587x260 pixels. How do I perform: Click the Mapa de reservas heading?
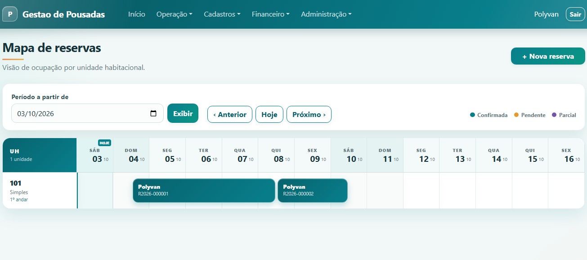click(52, 48)
